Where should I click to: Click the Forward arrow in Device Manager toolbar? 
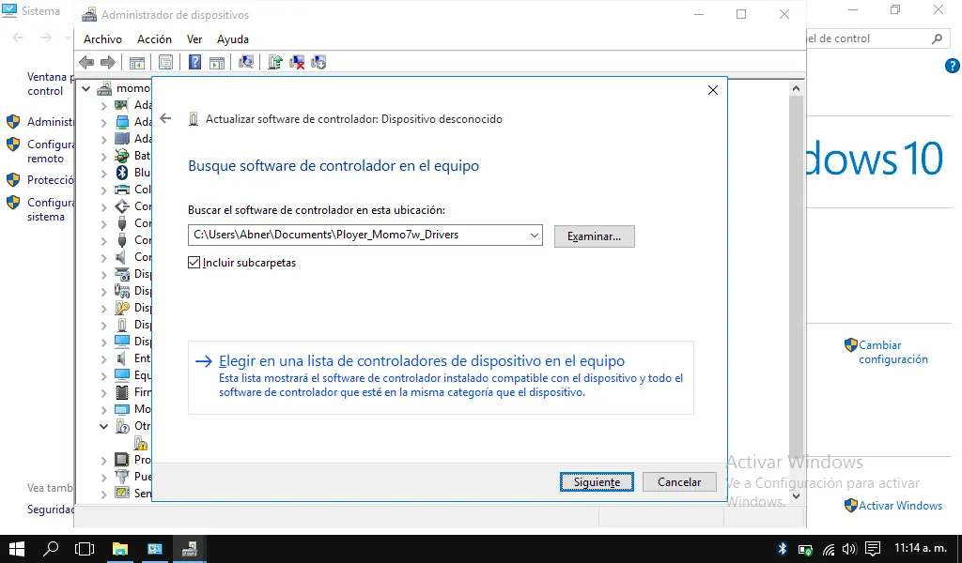pyautogui.click(x=108, y=63)
